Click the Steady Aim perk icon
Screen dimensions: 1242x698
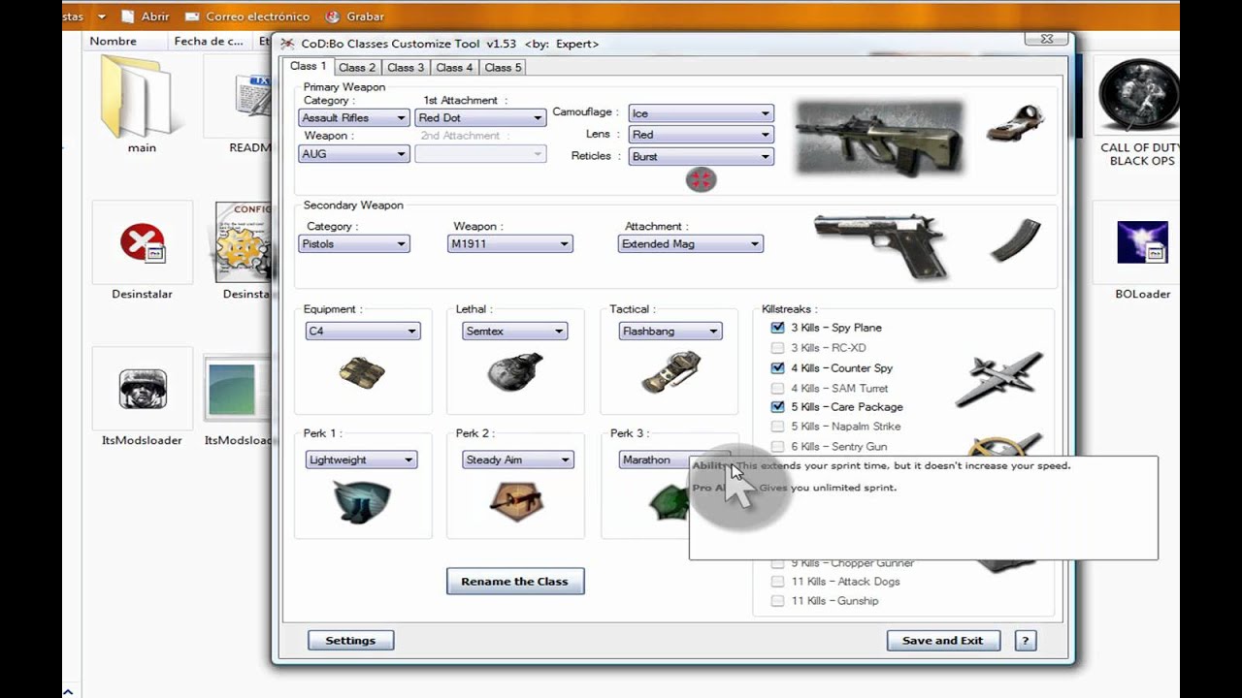click(516, 500)
